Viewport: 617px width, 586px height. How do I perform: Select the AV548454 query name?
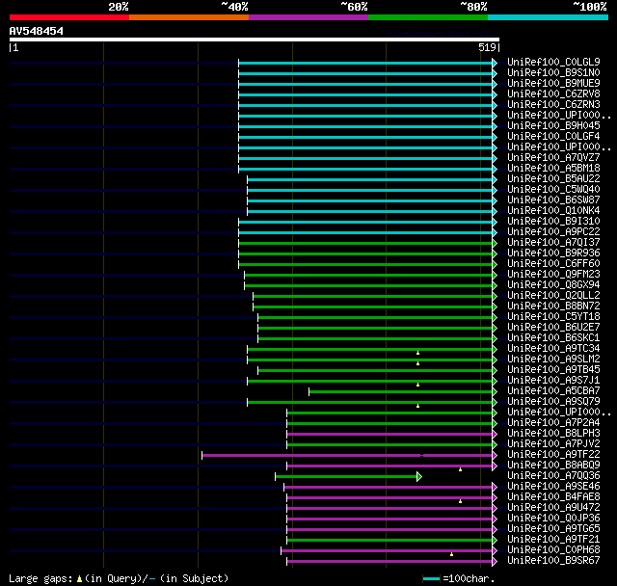[x=37, y=31]
